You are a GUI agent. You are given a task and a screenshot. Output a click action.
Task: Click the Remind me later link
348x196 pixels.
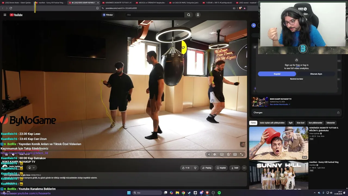(x=296, y=79)
